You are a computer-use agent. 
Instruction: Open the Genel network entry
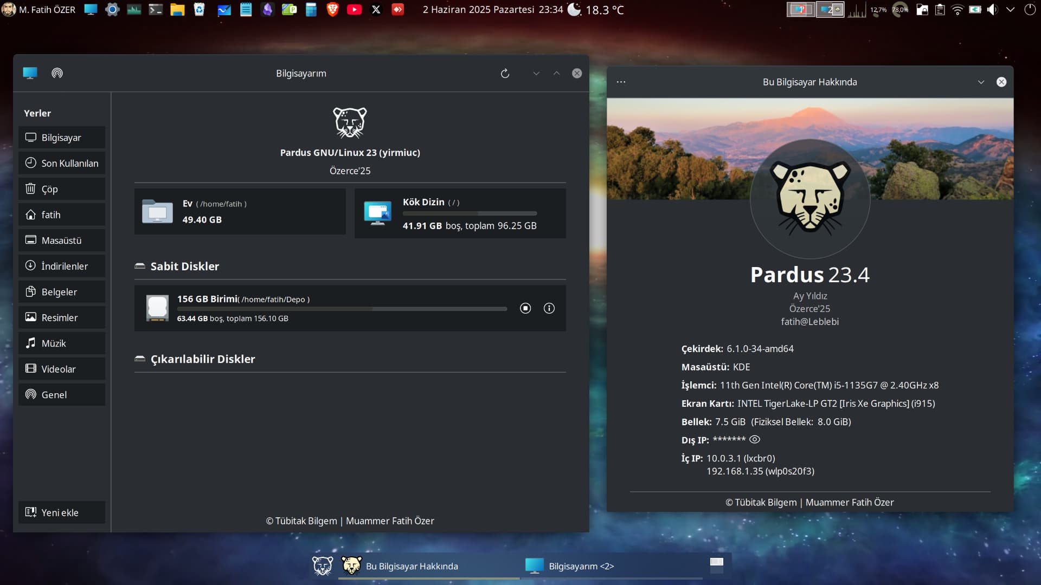click(x=62, y=395)
